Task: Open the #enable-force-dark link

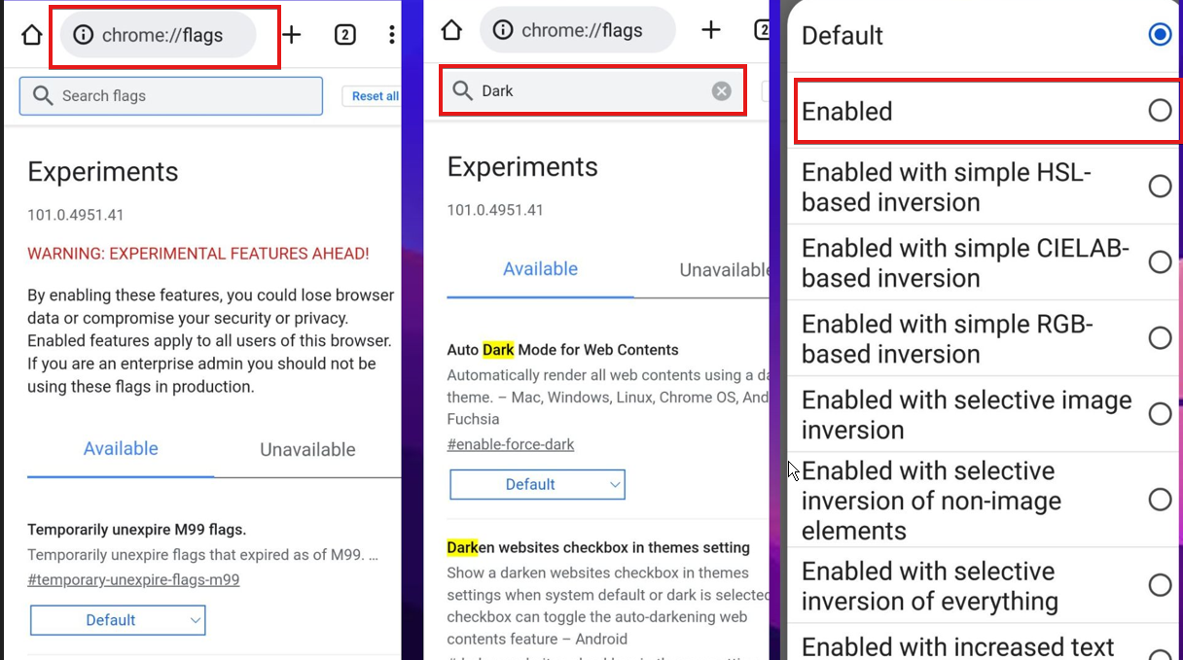Action: click(511, 444)
